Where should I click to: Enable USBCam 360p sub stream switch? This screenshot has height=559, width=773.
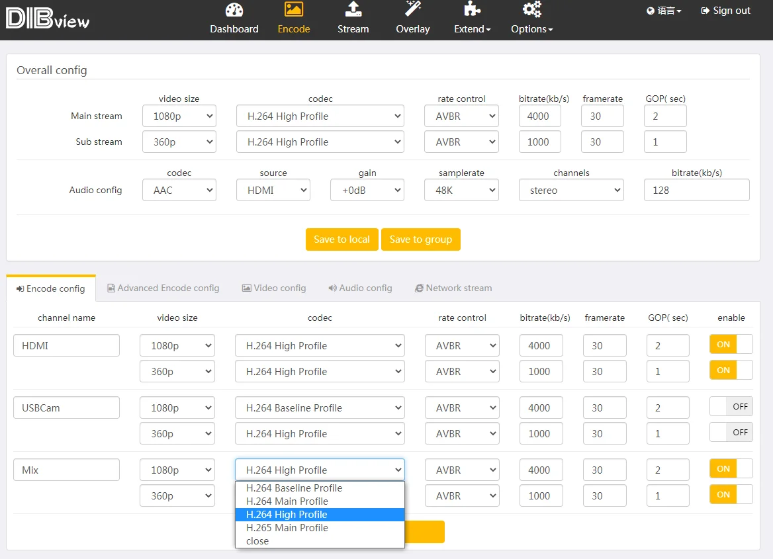[x=731, y=432]
